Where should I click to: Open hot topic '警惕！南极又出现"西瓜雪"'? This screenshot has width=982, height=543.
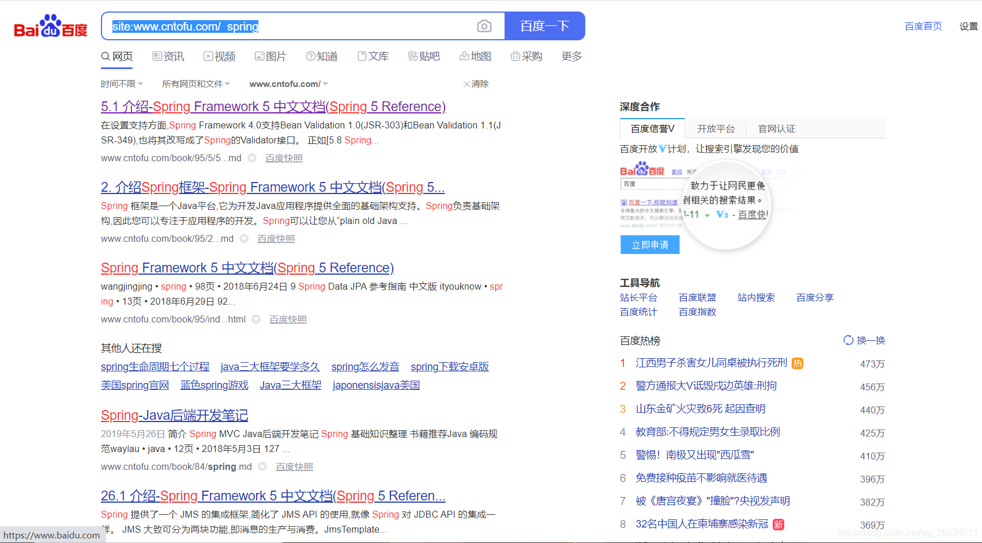pyautogui.click(x=695, y=455)
